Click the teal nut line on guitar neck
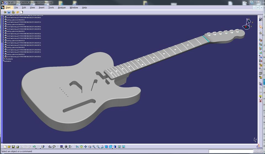The image size is (265, 154). tap(206, 39)
